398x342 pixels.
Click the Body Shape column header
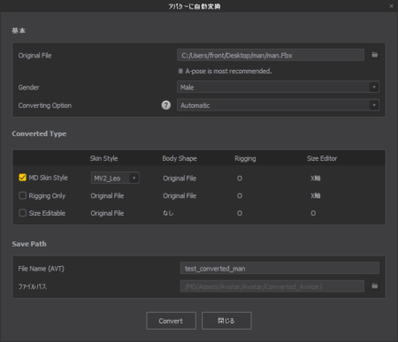(180, 158)
